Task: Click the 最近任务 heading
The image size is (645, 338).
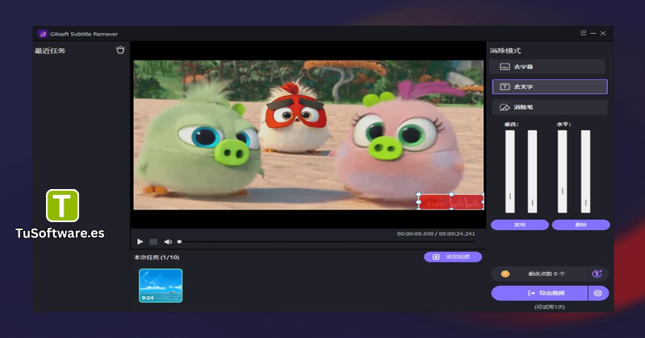Action: pos(50,51)
